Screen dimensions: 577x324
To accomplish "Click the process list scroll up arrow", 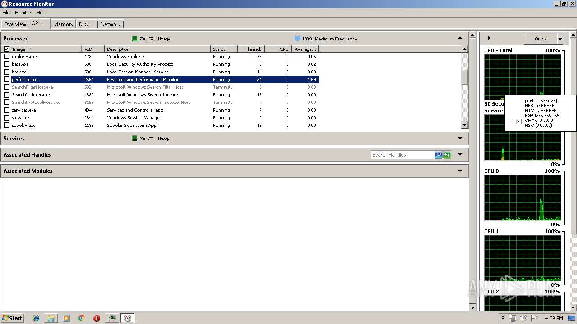I will [x=465, y=49].
